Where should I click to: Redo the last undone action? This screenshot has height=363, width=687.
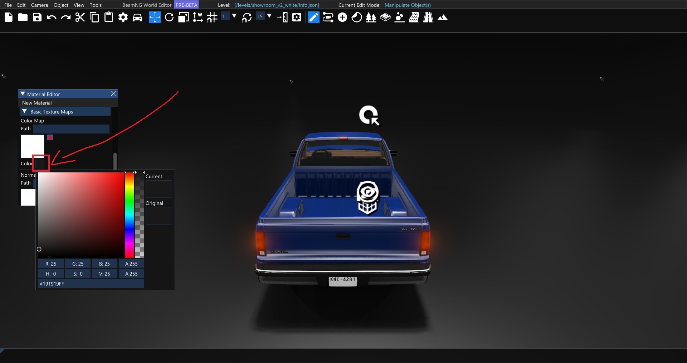point(66,17)
